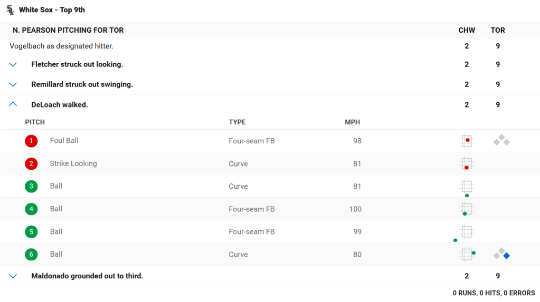Click the empty bases diamond on pitch 1 row
The image size is (540, 302).
501,140
